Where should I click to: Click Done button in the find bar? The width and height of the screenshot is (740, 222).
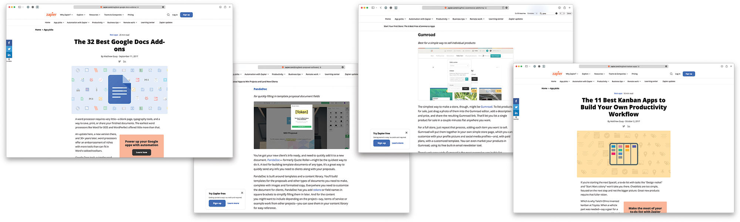click(x=569, y=13)
